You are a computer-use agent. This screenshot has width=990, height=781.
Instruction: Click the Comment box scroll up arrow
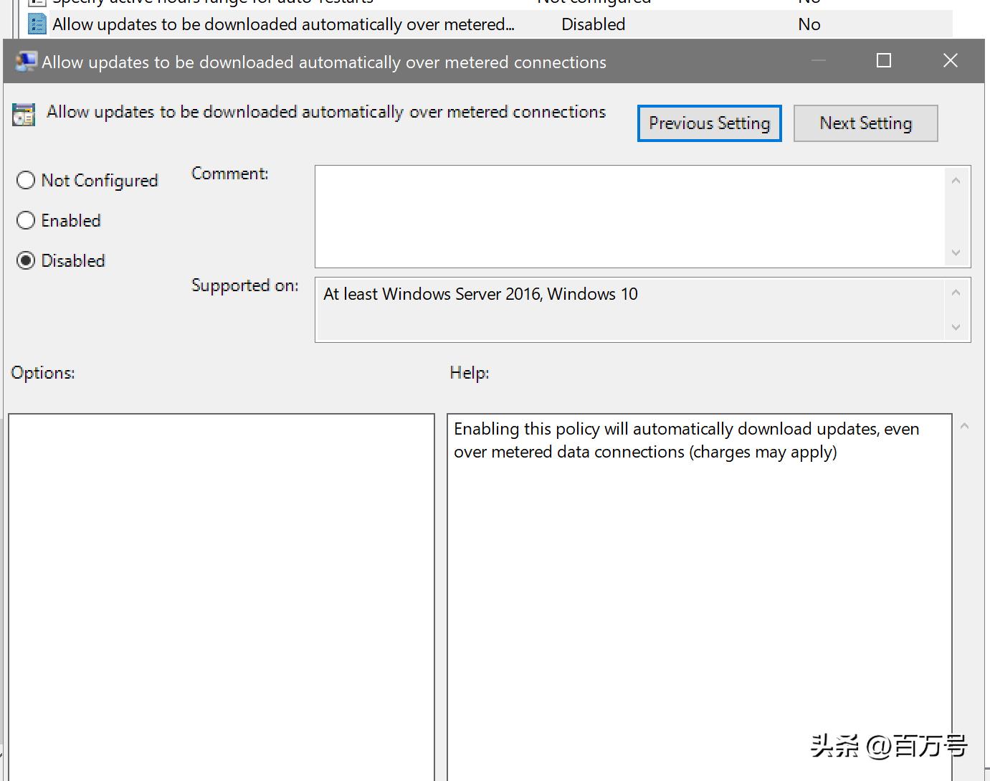coord(956,180)
